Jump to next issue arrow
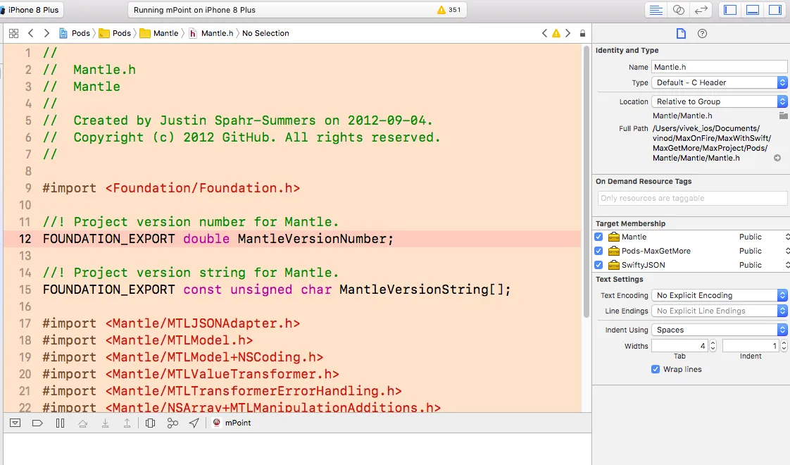The width and height of the screenshot is (790, 465). click(568, 33)
